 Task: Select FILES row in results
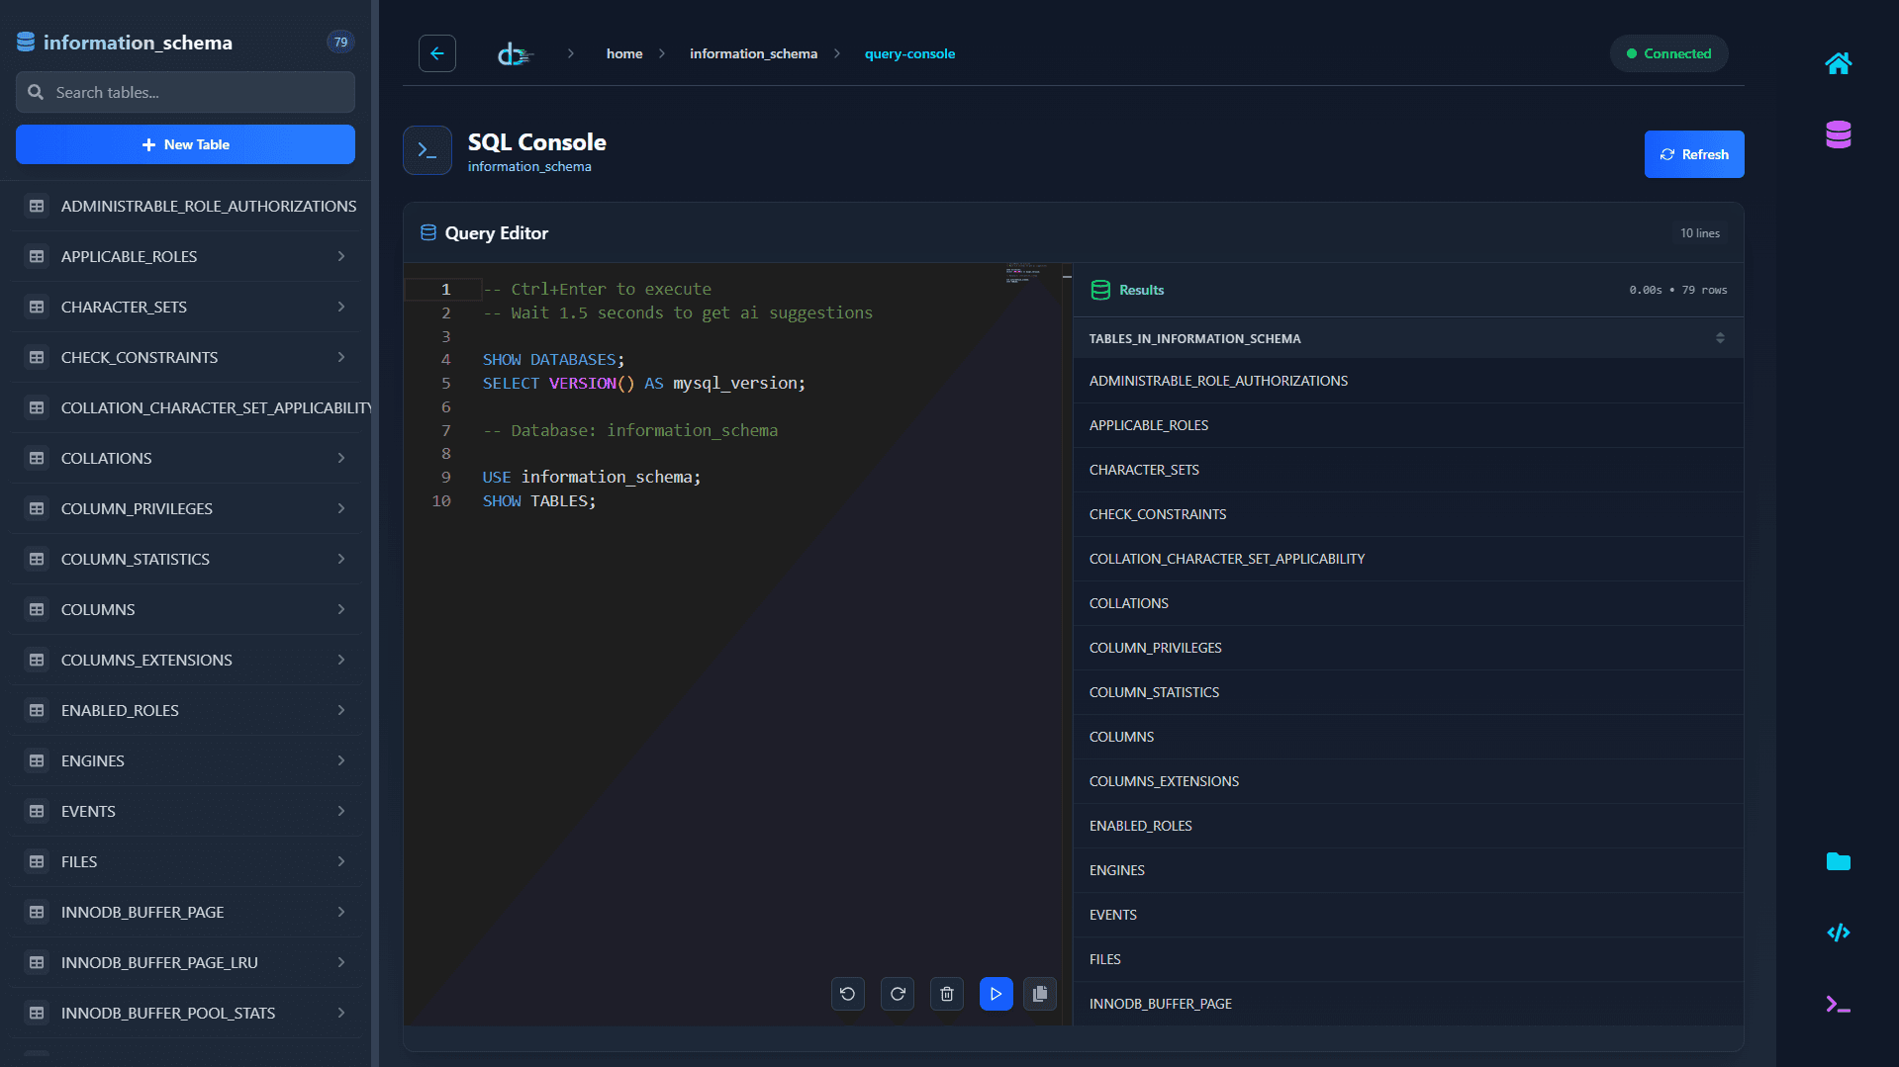[x=1408, y=959]
